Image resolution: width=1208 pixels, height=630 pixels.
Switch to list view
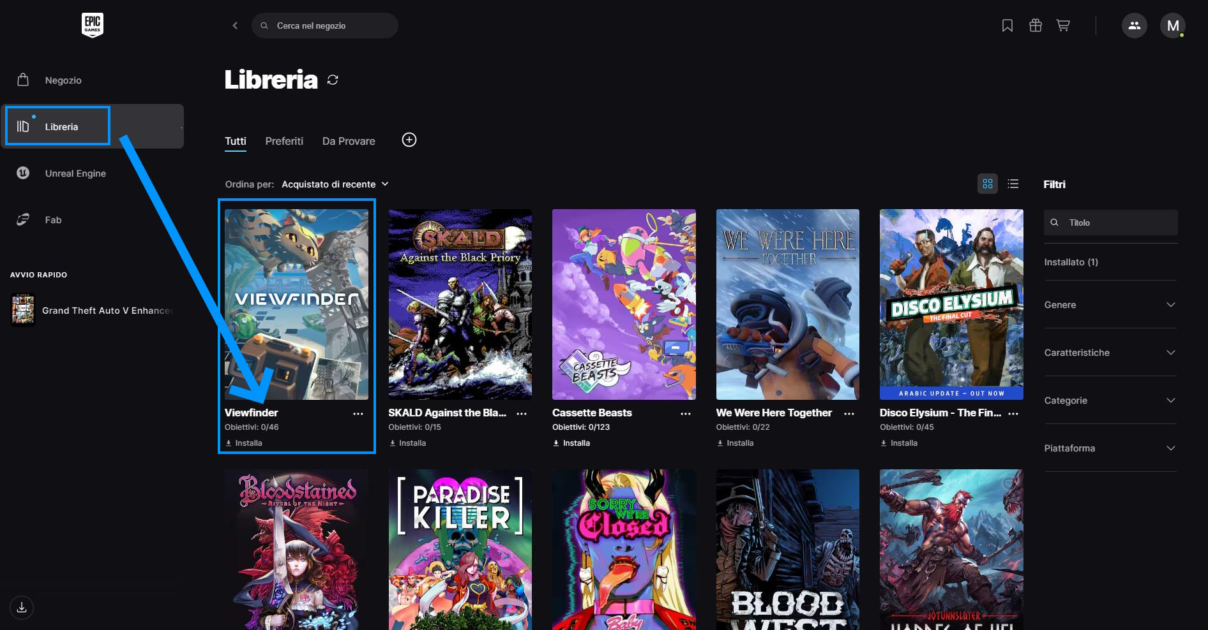pyautogui.click(x=1013, y=184)
